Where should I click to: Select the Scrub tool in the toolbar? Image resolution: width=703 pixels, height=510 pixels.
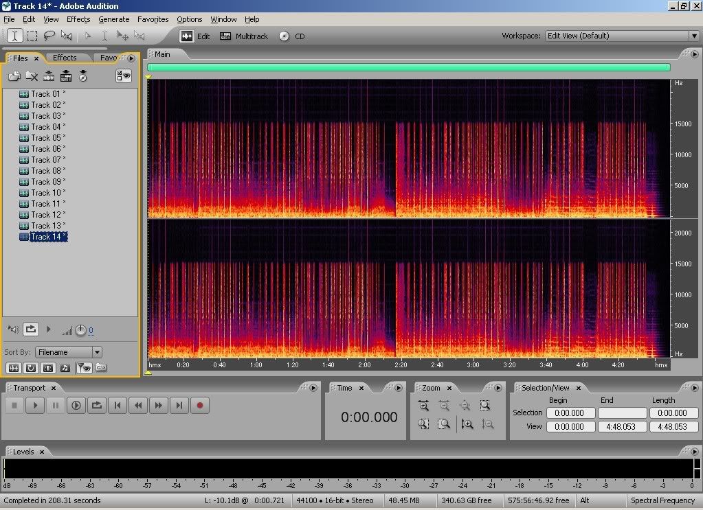click(67, 36)
